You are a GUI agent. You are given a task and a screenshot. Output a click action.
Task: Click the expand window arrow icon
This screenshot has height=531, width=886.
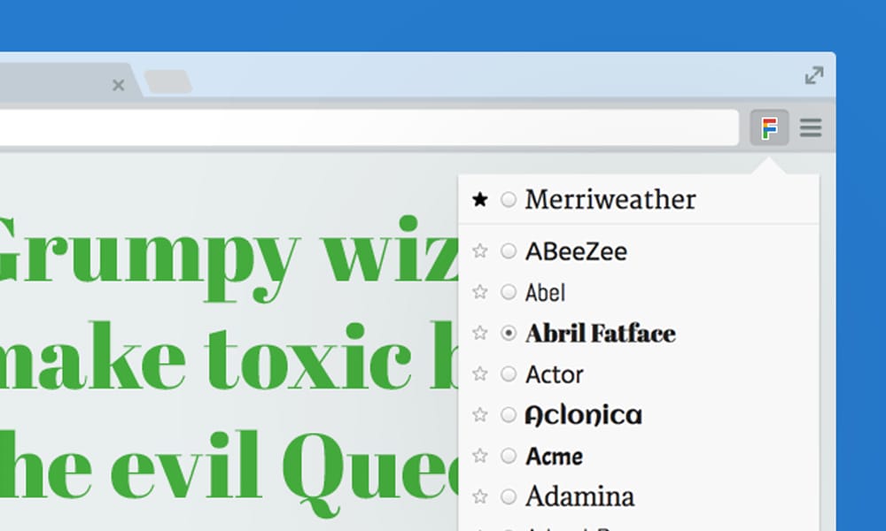[x=813, y=76]
